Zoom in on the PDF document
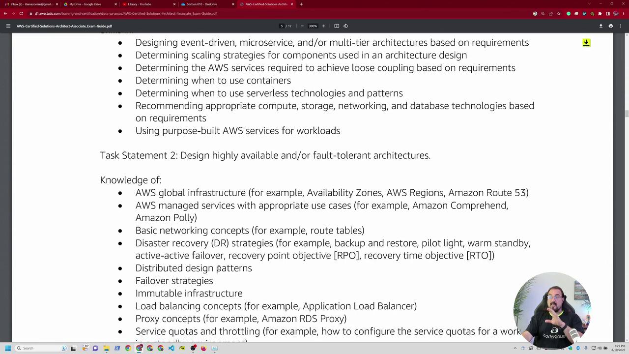 pos(323,26)
